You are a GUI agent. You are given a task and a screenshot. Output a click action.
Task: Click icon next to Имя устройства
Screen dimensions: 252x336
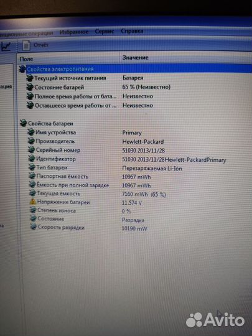click(x=31, y=132)
